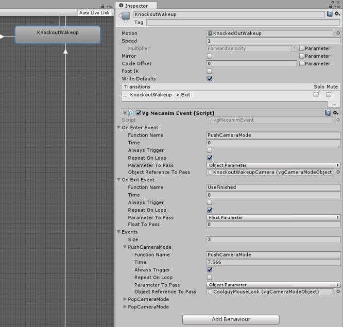Expand the first PopCameraMode event
The width and height of the screenshot is (343, 327).
tap(125, 299)
